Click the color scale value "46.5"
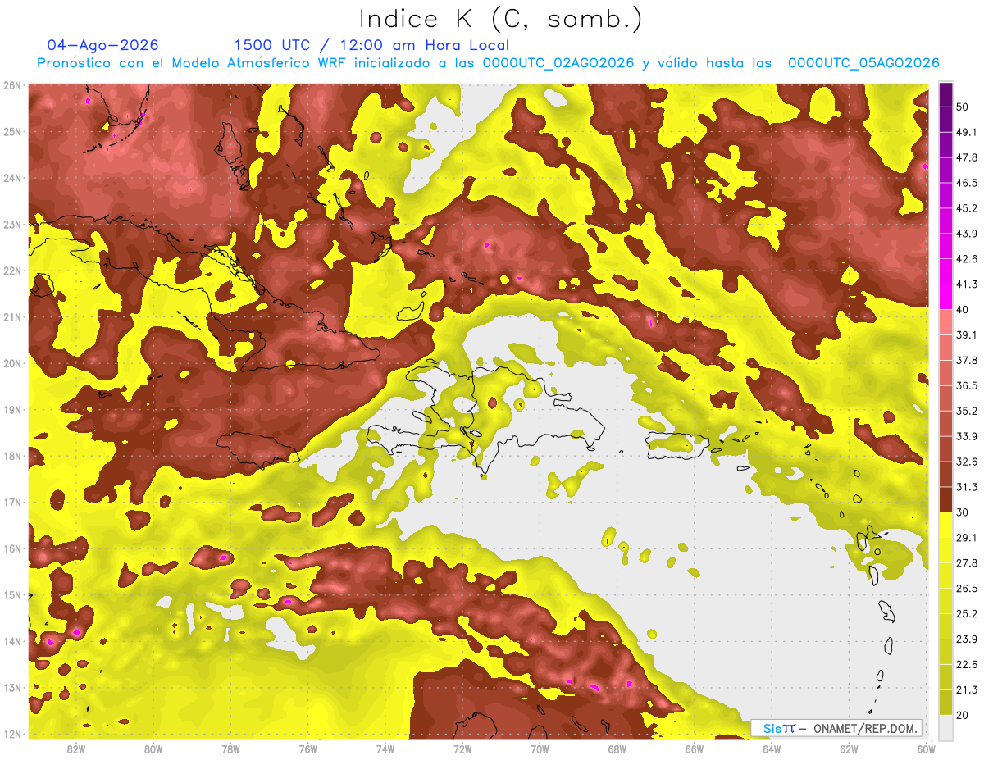The height and width of the screenshot is (760, 984). tap(968, 183)
